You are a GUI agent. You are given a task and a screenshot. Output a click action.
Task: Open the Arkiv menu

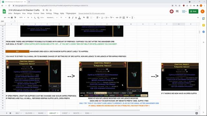pos(10,14)
